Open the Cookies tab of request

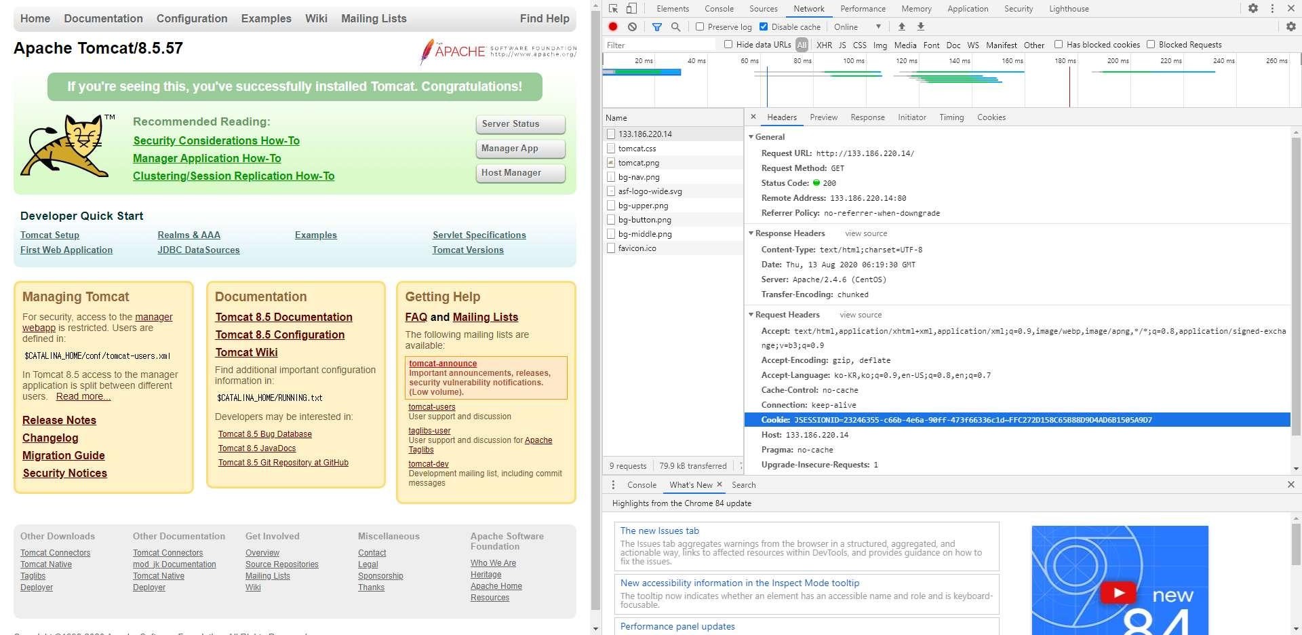coord(991,117)
